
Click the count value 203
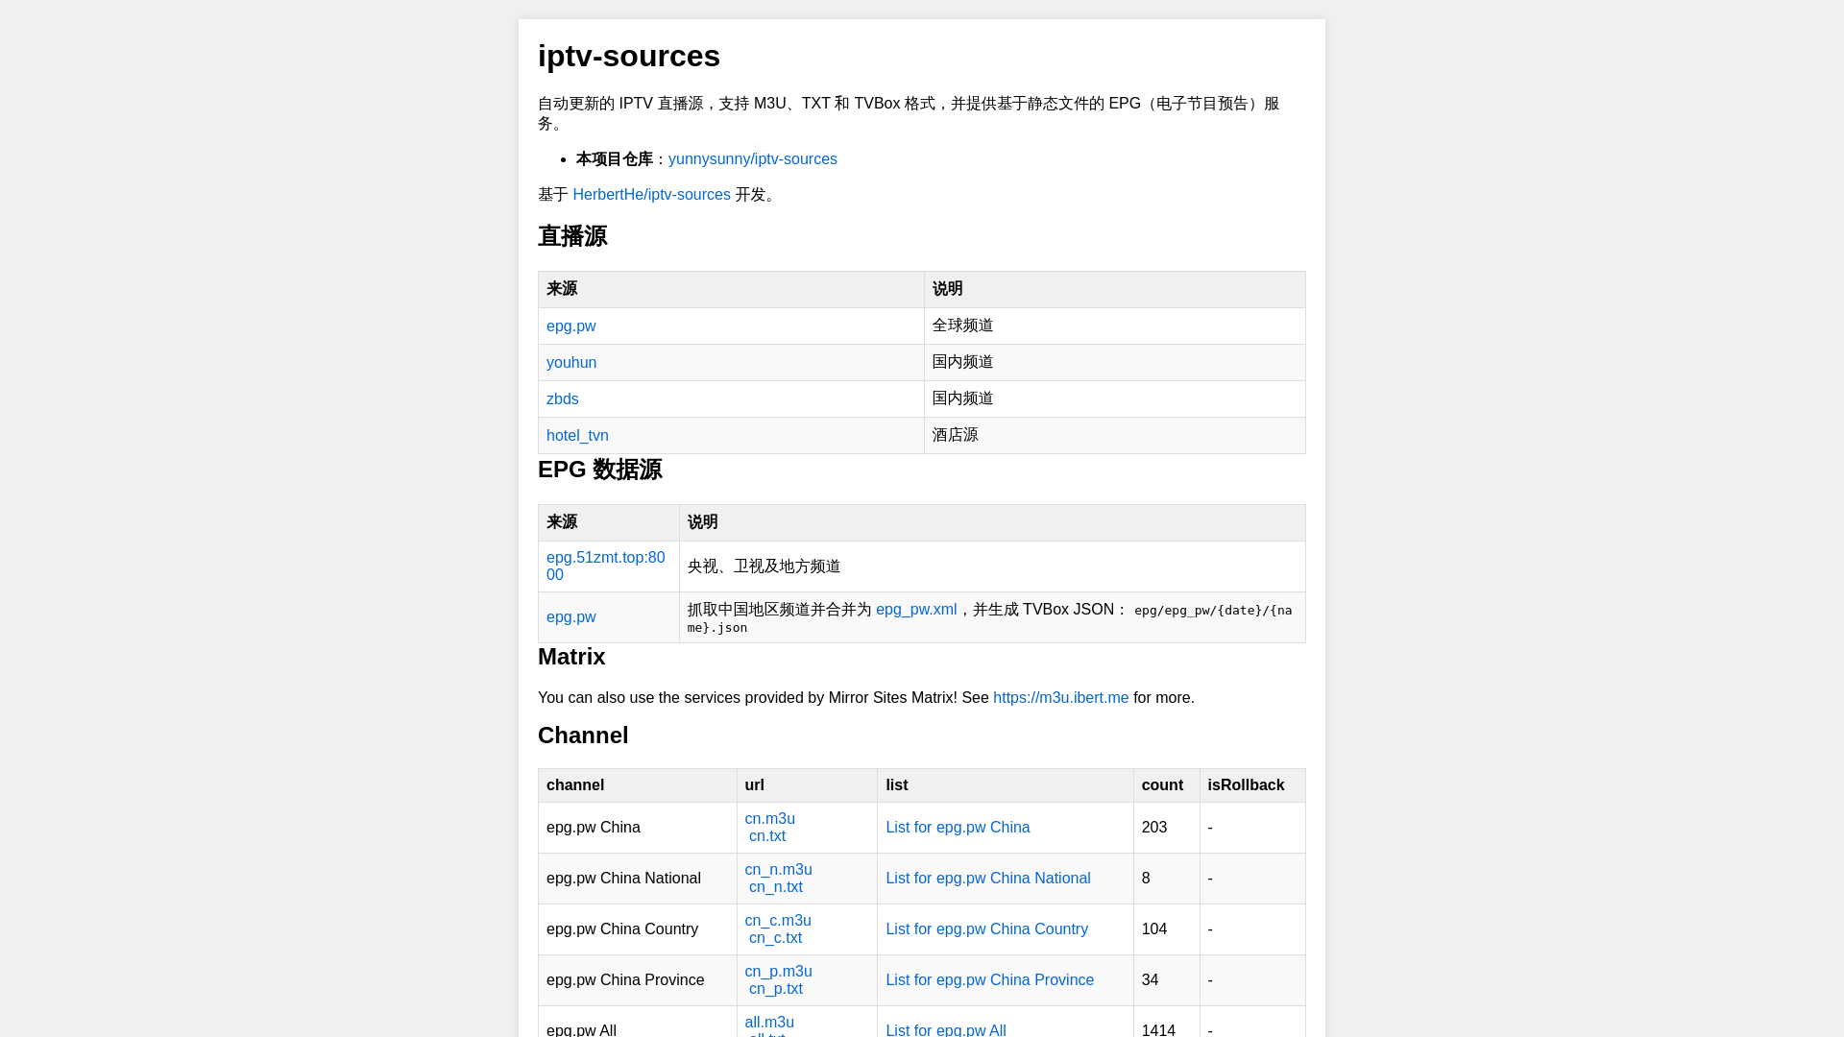tap(1154, 828)
